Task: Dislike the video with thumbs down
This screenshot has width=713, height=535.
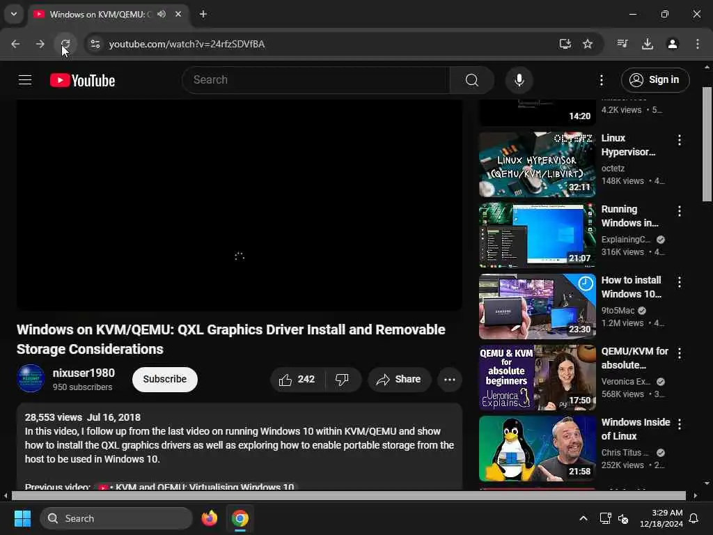Action: tap(343, 380)
